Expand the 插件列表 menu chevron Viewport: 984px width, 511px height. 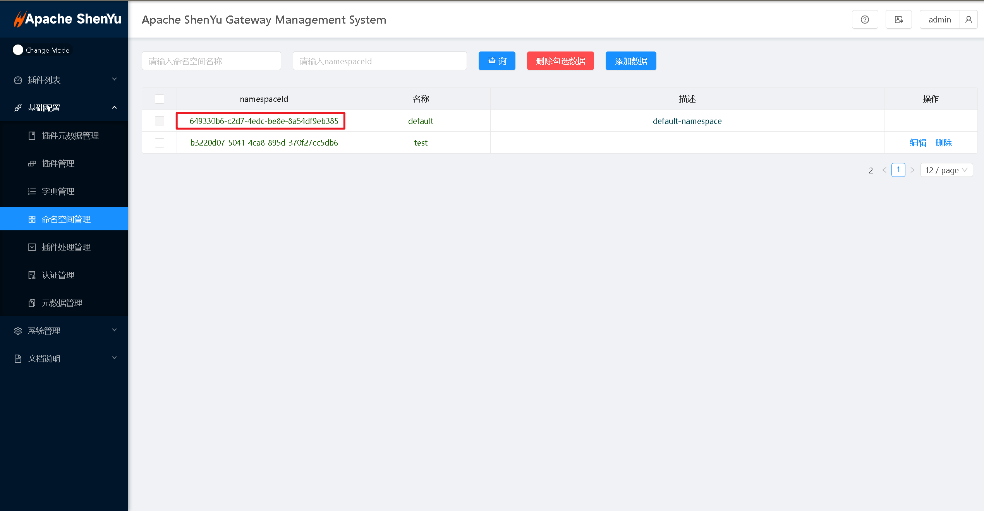(x=114, y=79)
